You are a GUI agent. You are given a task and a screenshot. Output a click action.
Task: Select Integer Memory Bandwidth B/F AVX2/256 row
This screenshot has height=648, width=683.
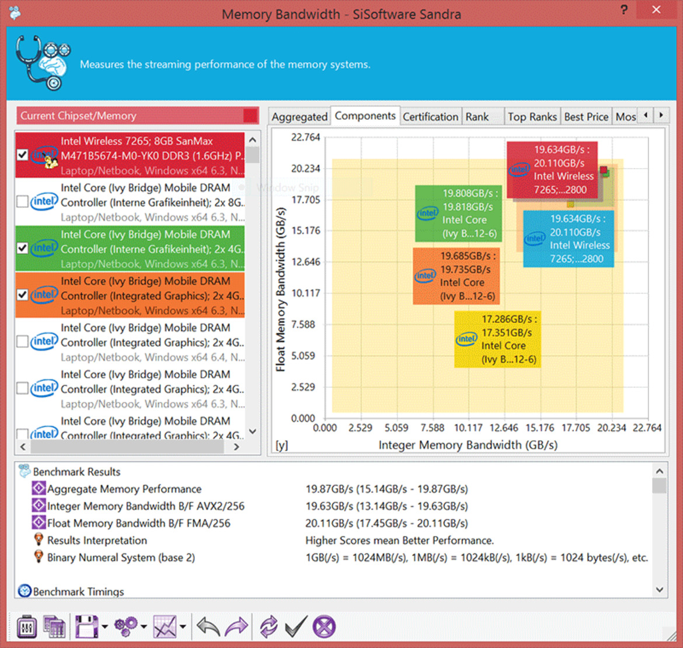(146, 506)
